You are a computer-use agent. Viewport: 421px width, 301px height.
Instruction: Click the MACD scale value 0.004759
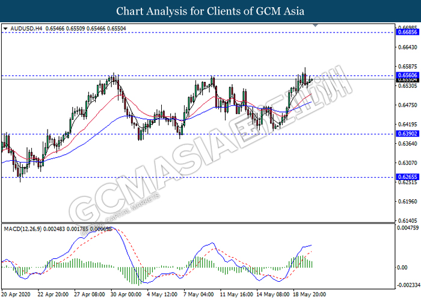[408, 228]
